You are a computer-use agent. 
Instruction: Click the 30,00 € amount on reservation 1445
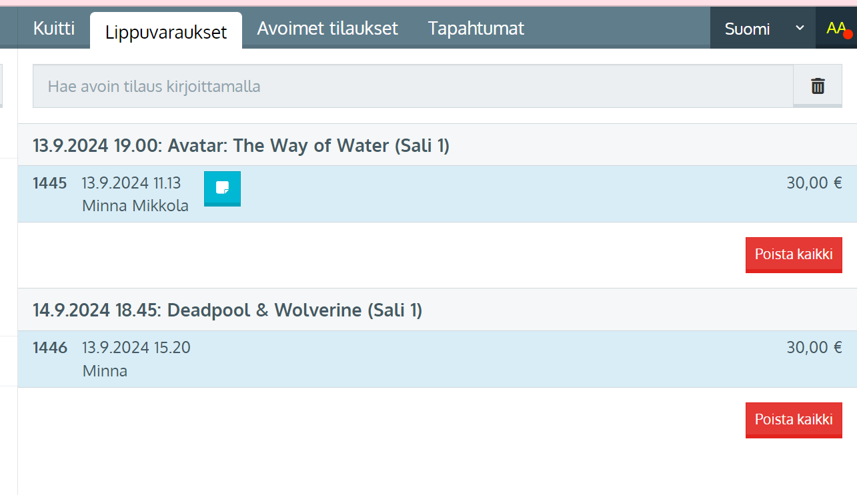(814, 183)
